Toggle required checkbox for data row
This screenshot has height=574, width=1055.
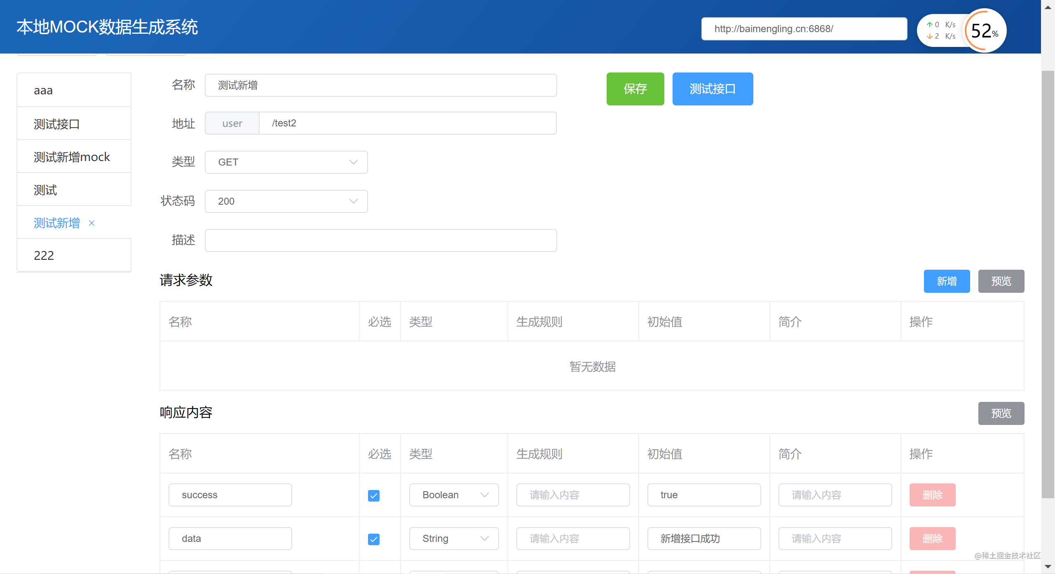(374, 539)
